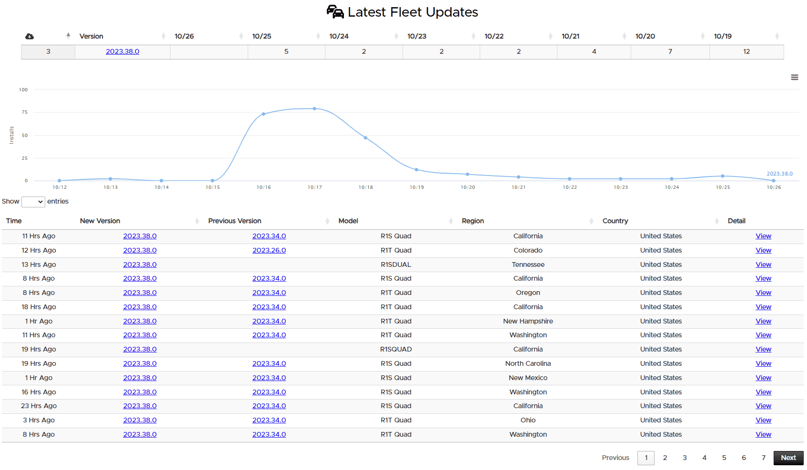Sort the 10/19 column

pos(723,36)
